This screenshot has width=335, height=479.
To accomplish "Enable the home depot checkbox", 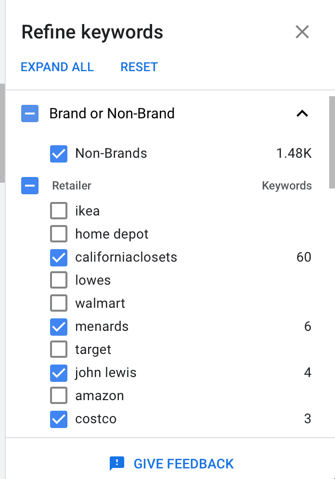I will (59, 234).
